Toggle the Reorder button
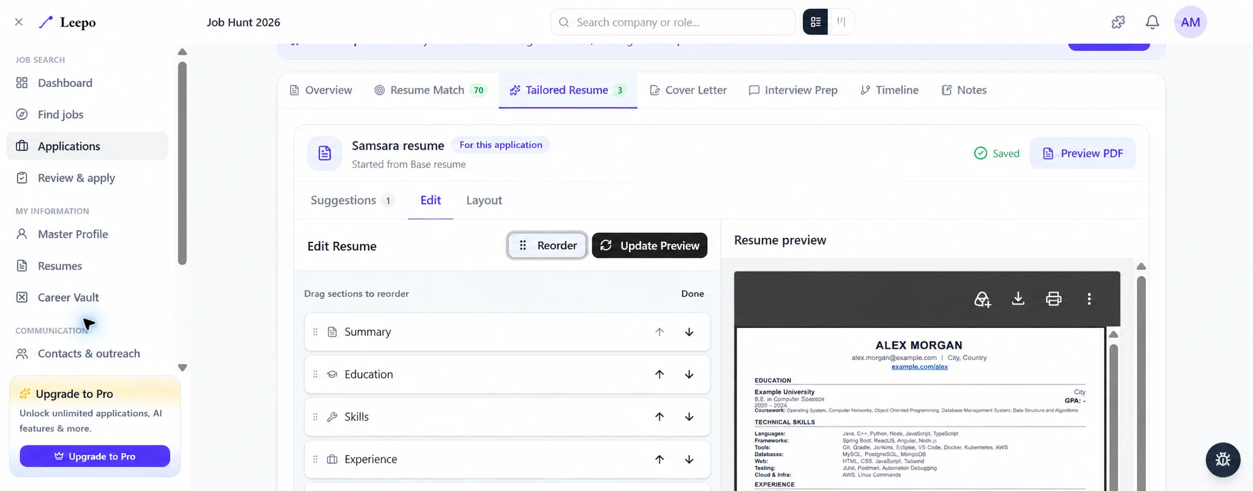Screen dimensions: 1253x491 [547, 245]
